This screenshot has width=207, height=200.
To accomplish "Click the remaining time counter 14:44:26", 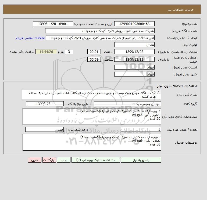I will tap(46, 52).
